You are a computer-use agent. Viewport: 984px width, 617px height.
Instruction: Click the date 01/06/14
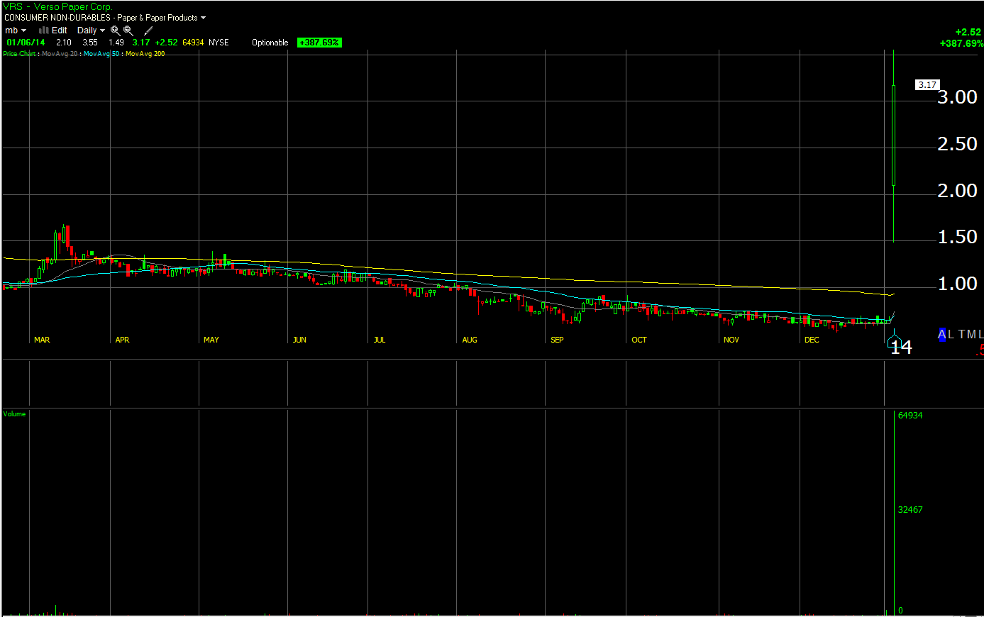[26, 43]
